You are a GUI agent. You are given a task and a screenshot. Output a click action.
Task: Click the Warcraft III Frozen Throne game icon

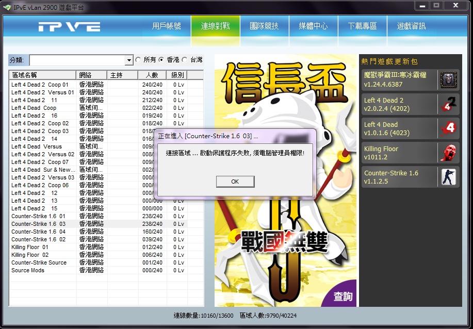point(448,80)
